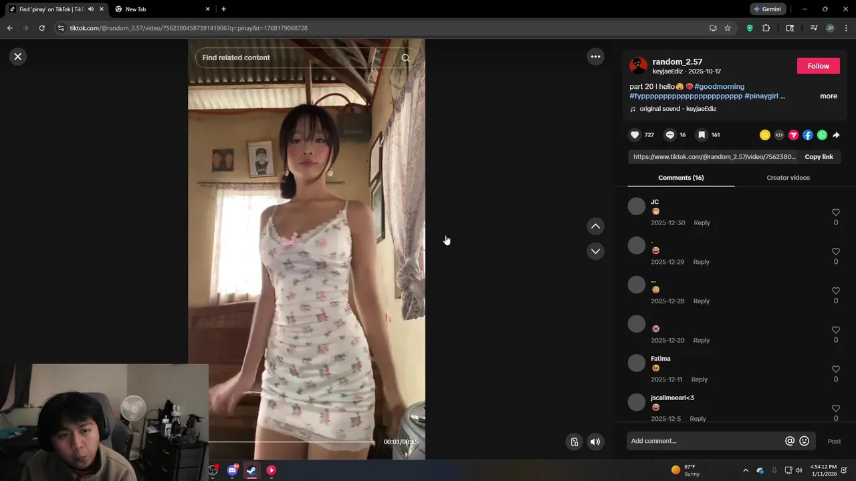
Task: Like the comment dated 2025-12-20
Action: coord(835,330)
